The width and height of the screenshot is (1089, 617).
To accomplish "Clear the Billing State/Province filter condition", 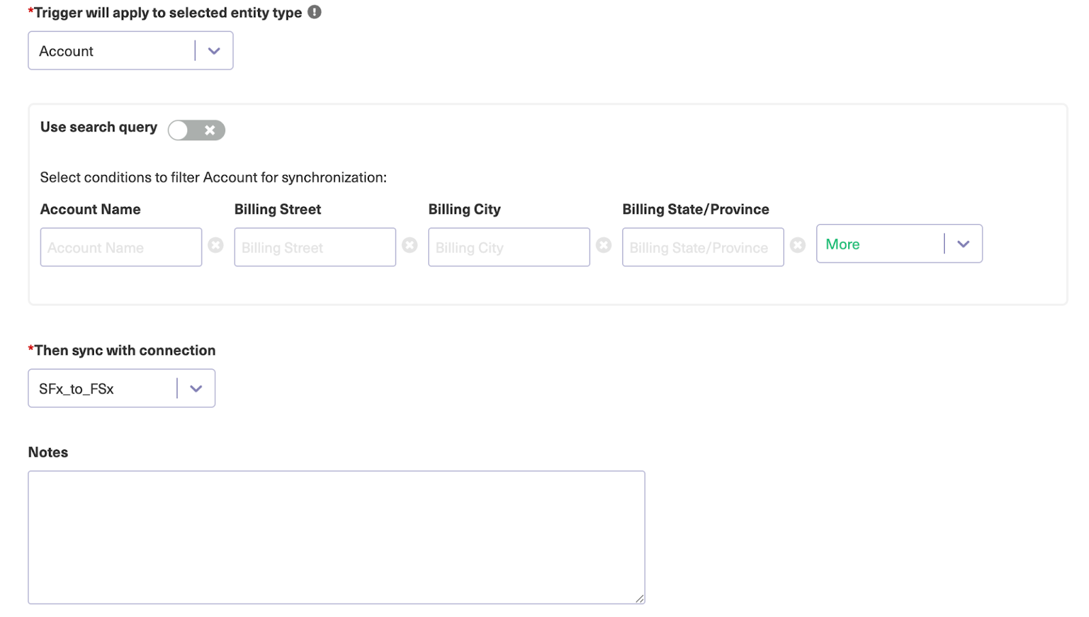I will [798, 245].
